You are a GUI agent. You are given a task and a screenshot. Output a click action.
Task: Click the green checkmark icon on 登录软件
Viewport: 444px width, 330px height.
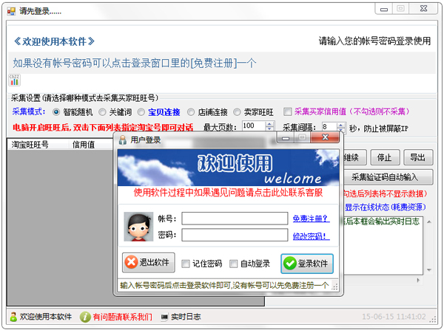[x=289, y=264]
